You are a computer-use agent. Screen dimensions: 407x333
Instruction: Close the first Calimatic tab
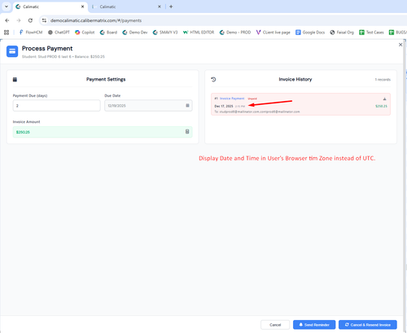pyautogui.click(x=82, y=7)
